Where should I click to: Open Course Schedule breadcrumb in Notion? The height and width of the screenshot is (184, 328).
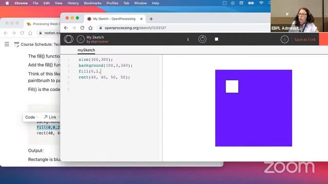pos(37,44)
